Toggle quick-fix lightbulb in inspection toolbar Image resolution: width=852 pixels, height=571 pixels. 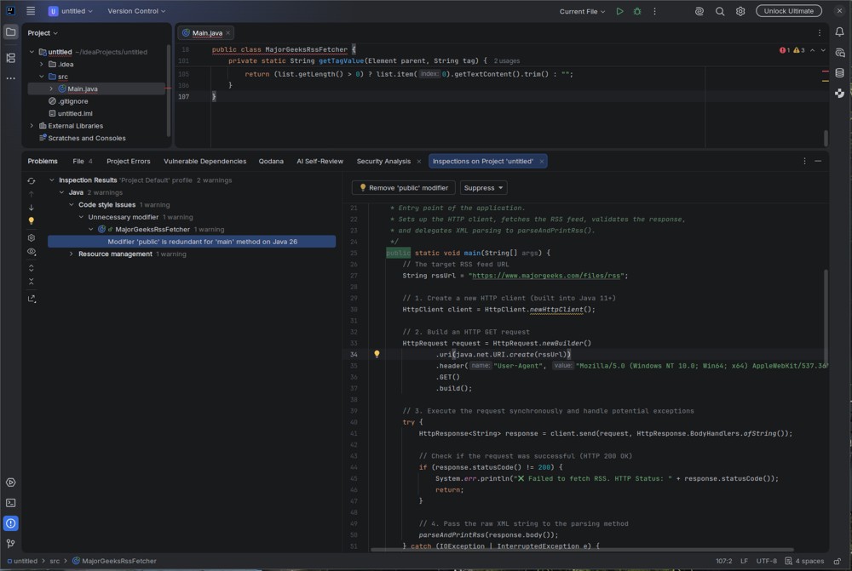(32, 221)
